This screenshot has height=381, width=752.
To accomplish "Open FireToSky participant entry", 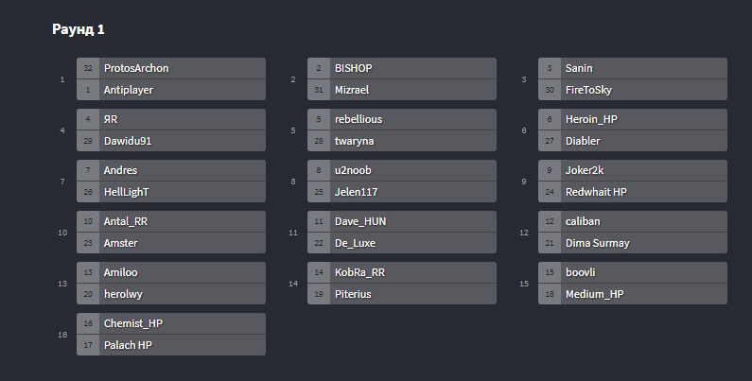I will tap(633, 90).
